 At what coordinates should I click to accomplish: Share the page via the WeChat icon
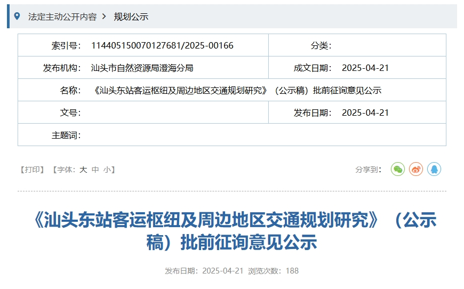tap(398, 170)
